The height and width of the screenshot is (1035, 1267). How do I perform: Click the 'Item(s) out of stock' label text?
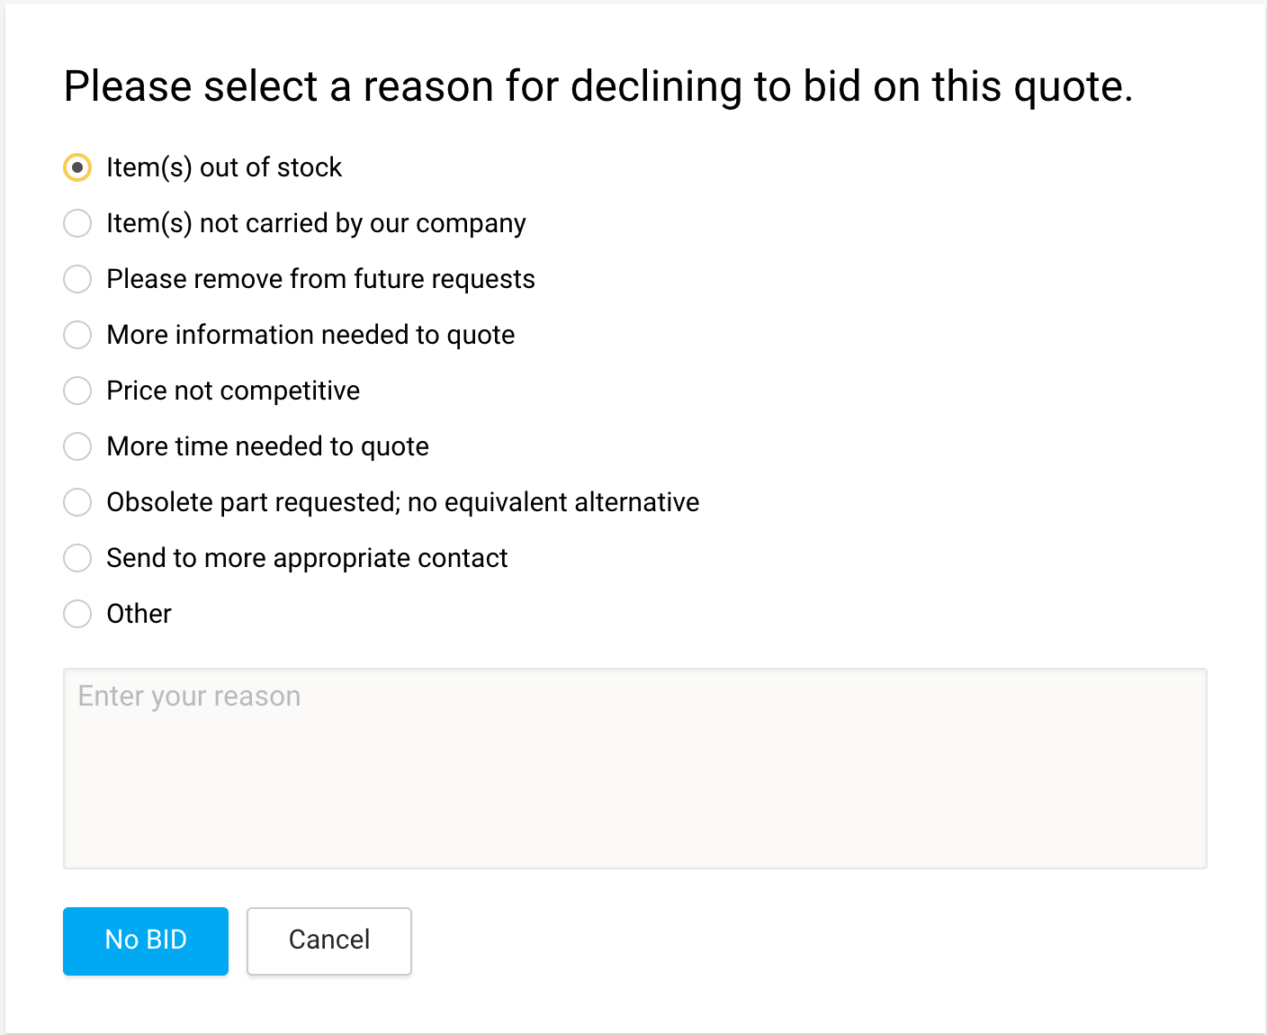(x=224, y=167)
